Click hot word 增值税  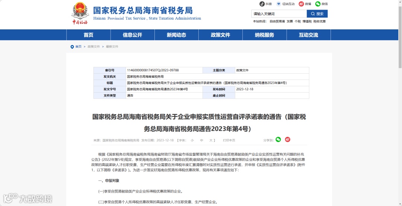point(307,22)
